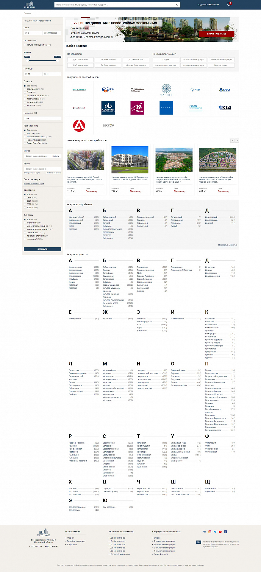Image resolution: width=261 pixels, height=572 pixels.
Task: Check '2022' completion year option
Action: 25,204
